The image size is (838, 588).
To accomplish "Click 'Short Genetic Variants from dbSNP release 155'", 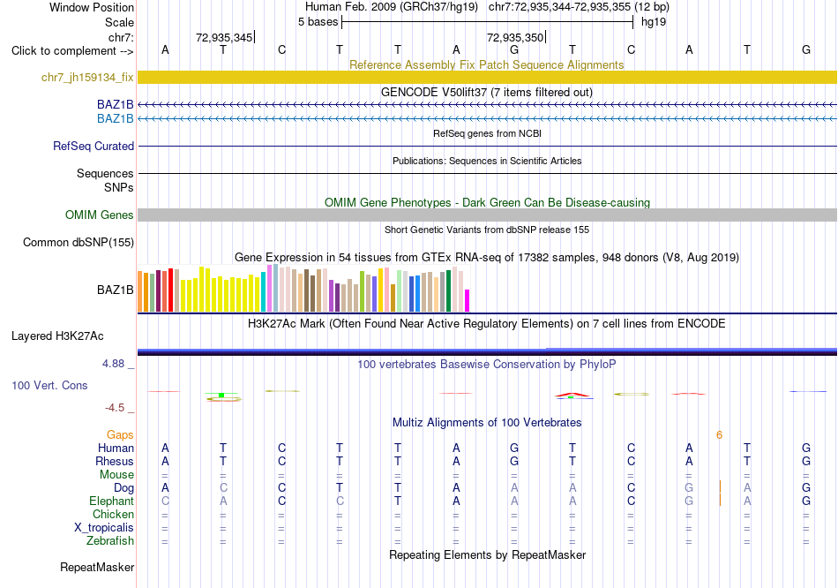I will click(x=487, y=230).
